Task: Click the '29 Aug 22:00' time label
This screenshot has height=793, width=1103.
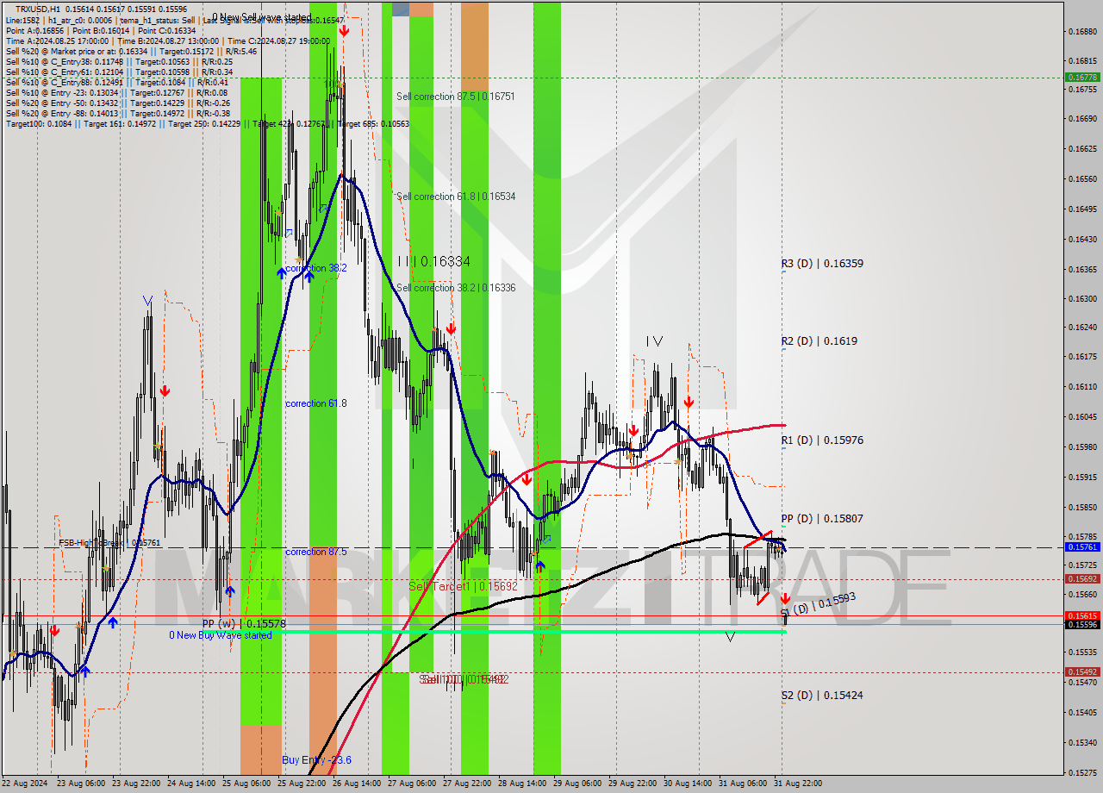Action: click(x=633, y=784)
